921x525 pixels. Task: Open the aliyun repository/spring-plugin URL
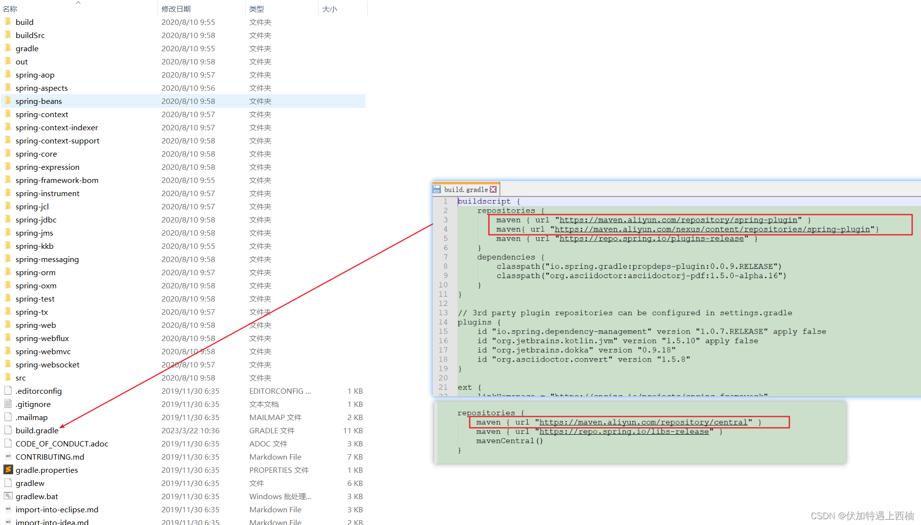[x=678, y=220]
